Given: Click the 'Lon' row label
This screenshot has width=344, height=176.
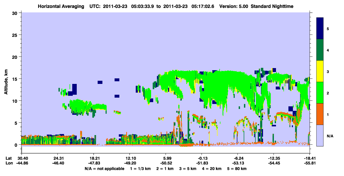Looking at the screenshot, I should [9, 163].
